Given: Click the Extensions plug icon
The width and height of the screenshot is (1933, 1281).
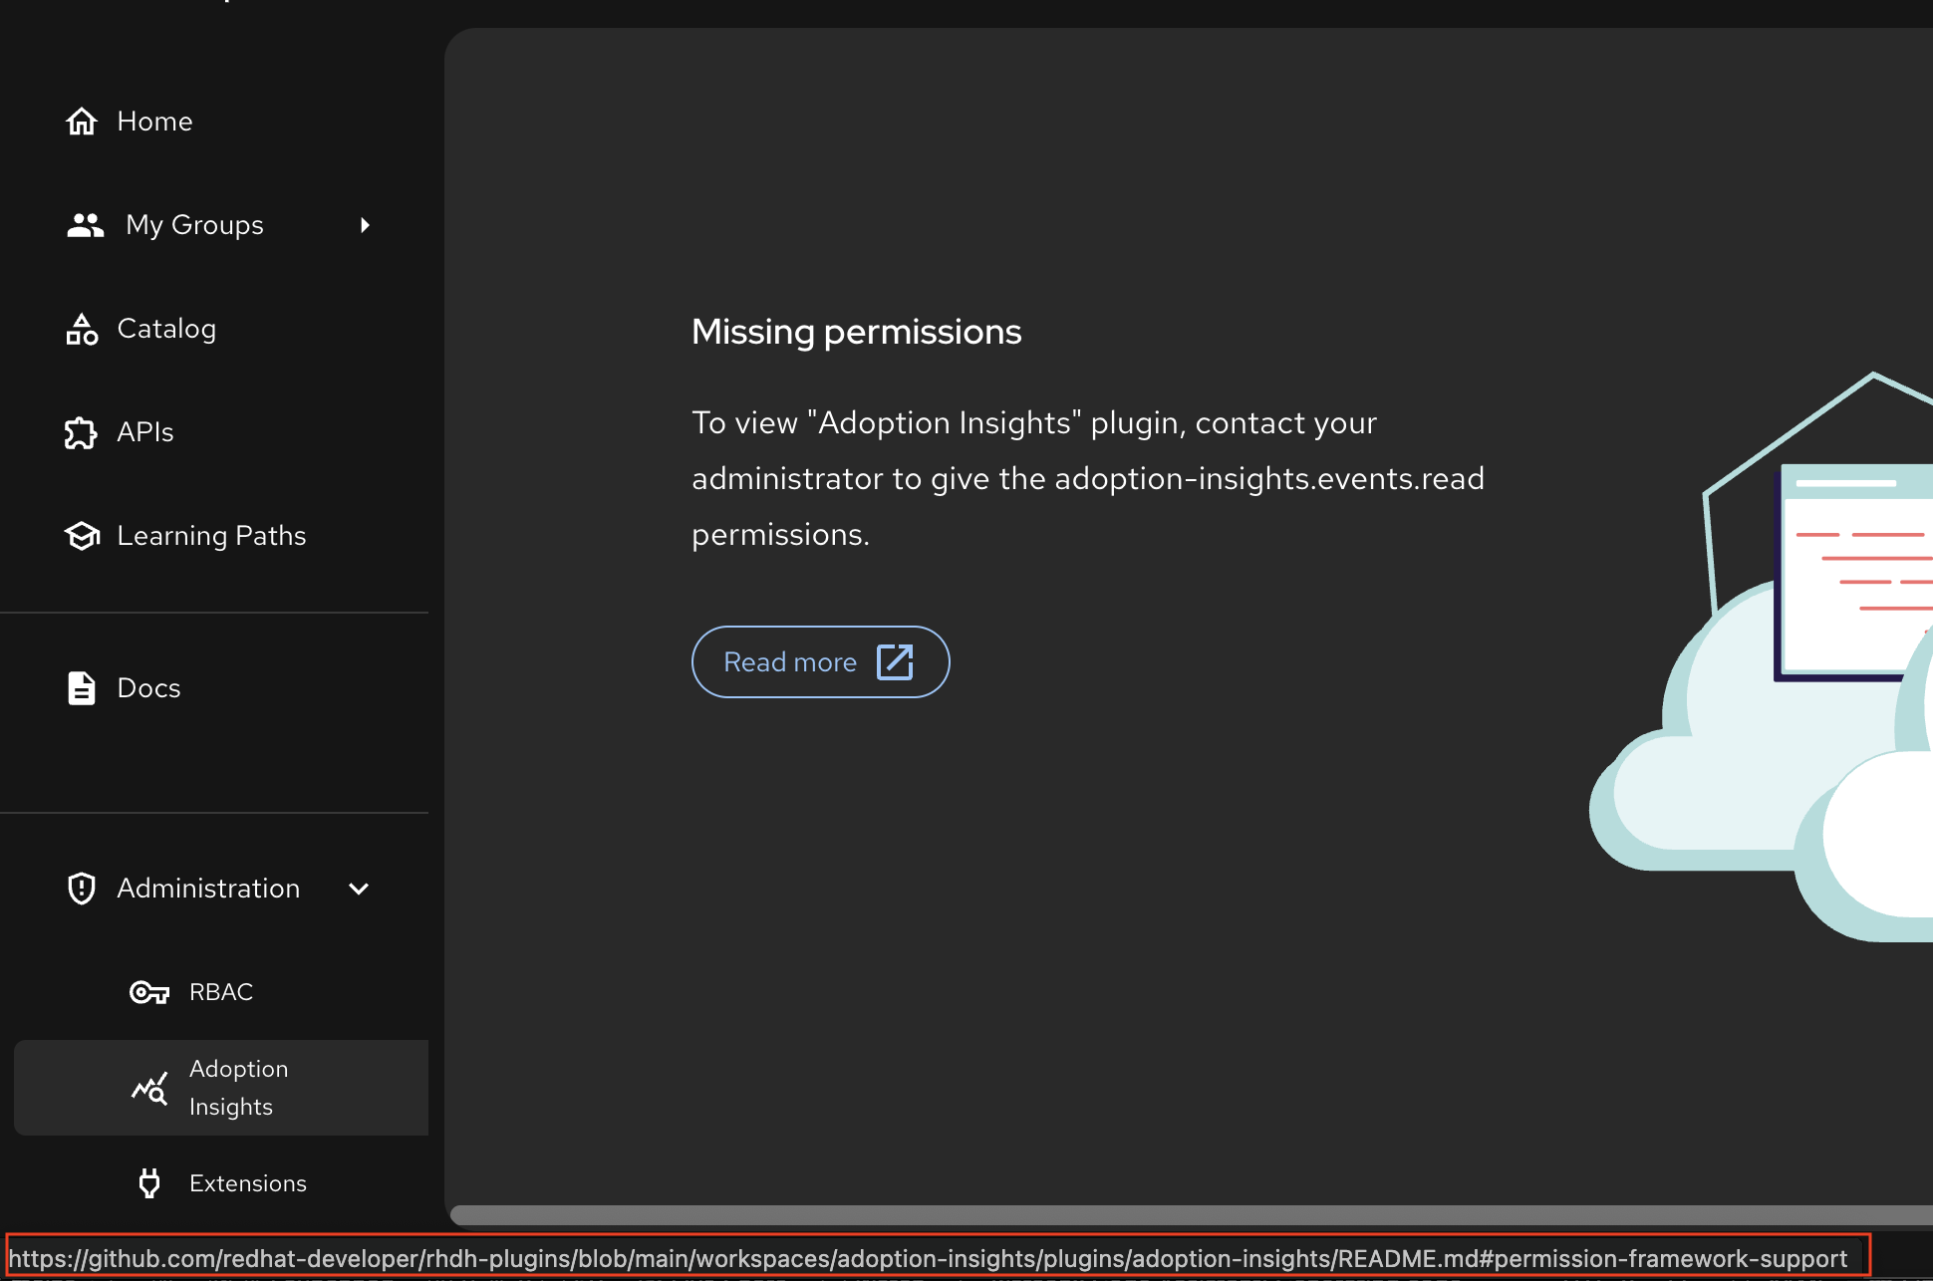Looking at the screenshot, I should 149,1183.
